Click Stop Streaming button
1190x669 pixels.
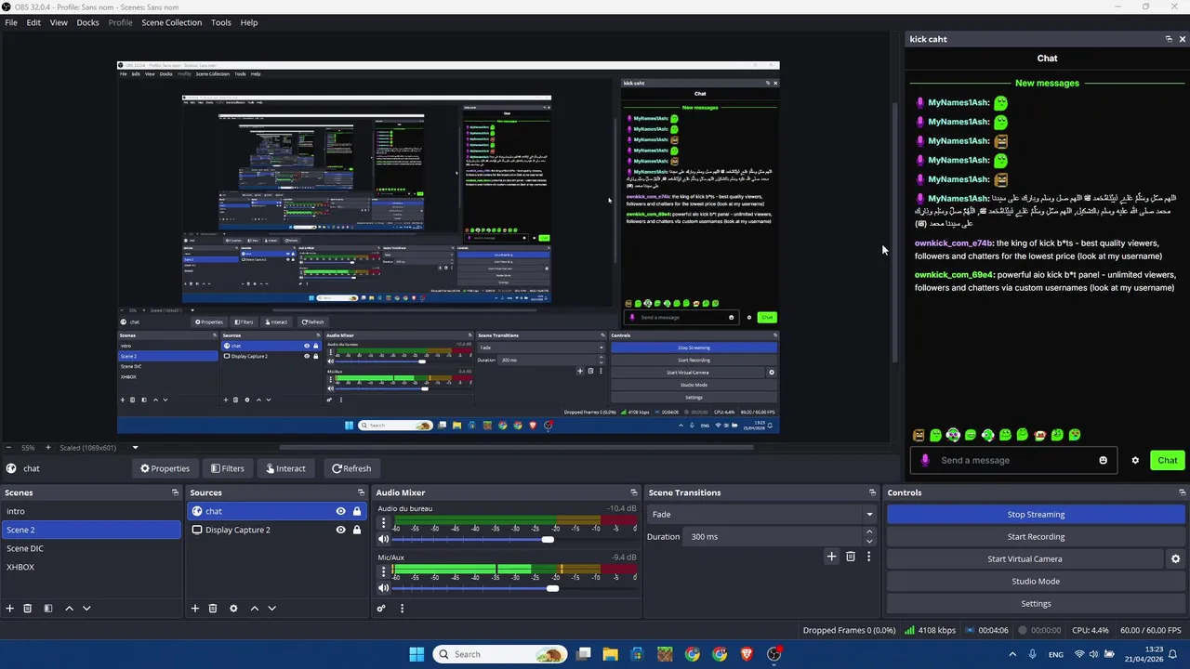coord(1036,515)
